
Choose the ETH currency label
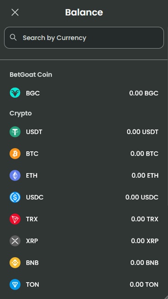32,175
